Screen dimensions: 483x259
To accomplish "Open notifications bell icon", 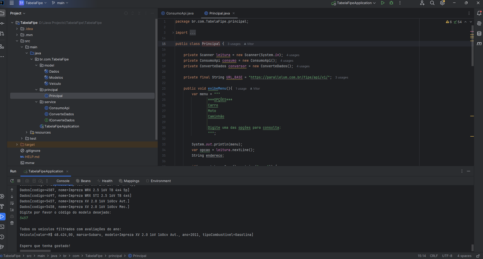I will click(x=479, y=13).
